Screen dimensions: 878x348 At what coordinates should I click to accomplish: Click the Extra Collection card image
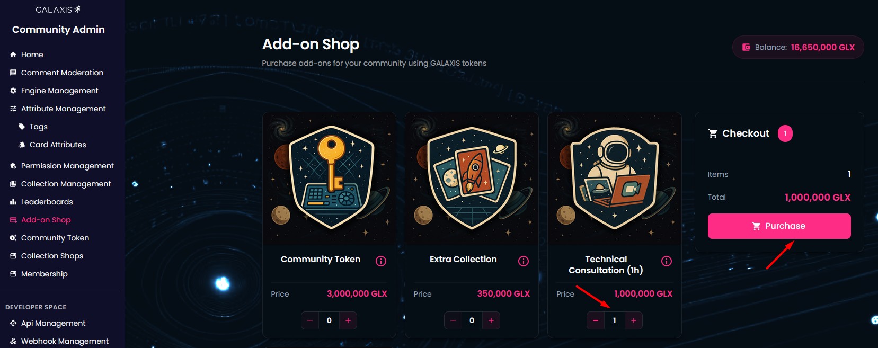pyautogui.click(x=472, y=179)
